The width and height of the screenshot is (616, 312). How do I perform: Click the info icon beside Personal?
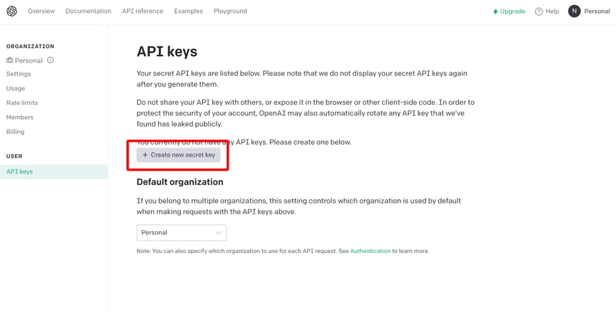51,60
